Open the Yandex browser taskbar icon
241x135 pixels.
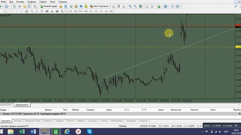click(78, 132)
